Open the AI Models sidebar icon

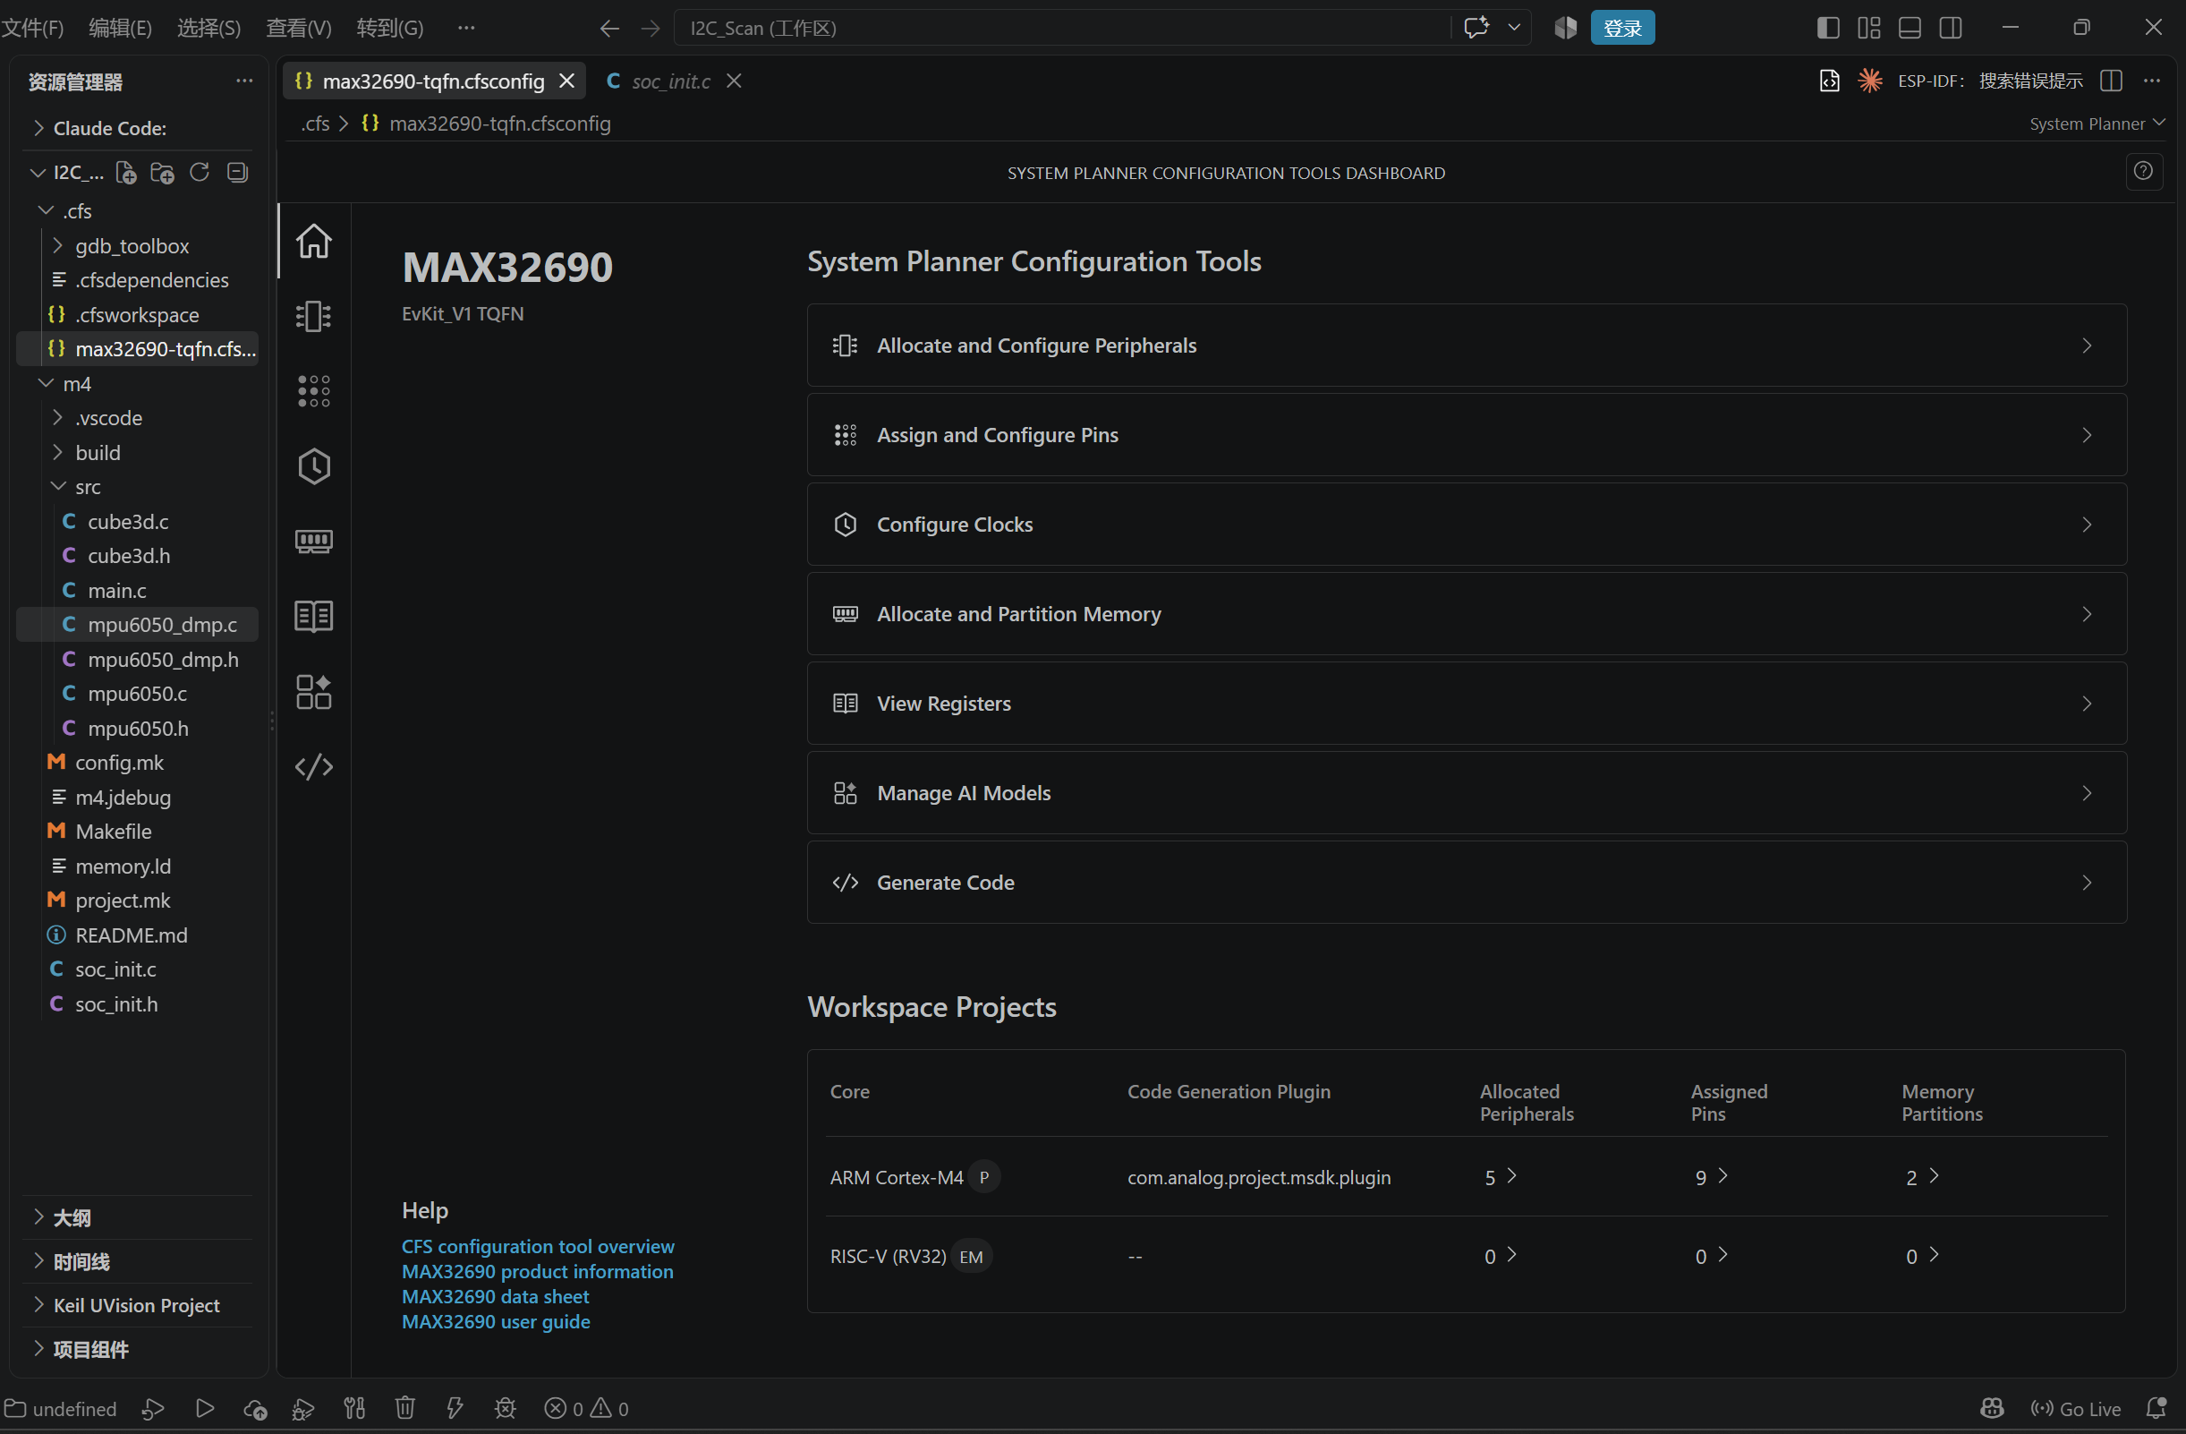[313, 692]
